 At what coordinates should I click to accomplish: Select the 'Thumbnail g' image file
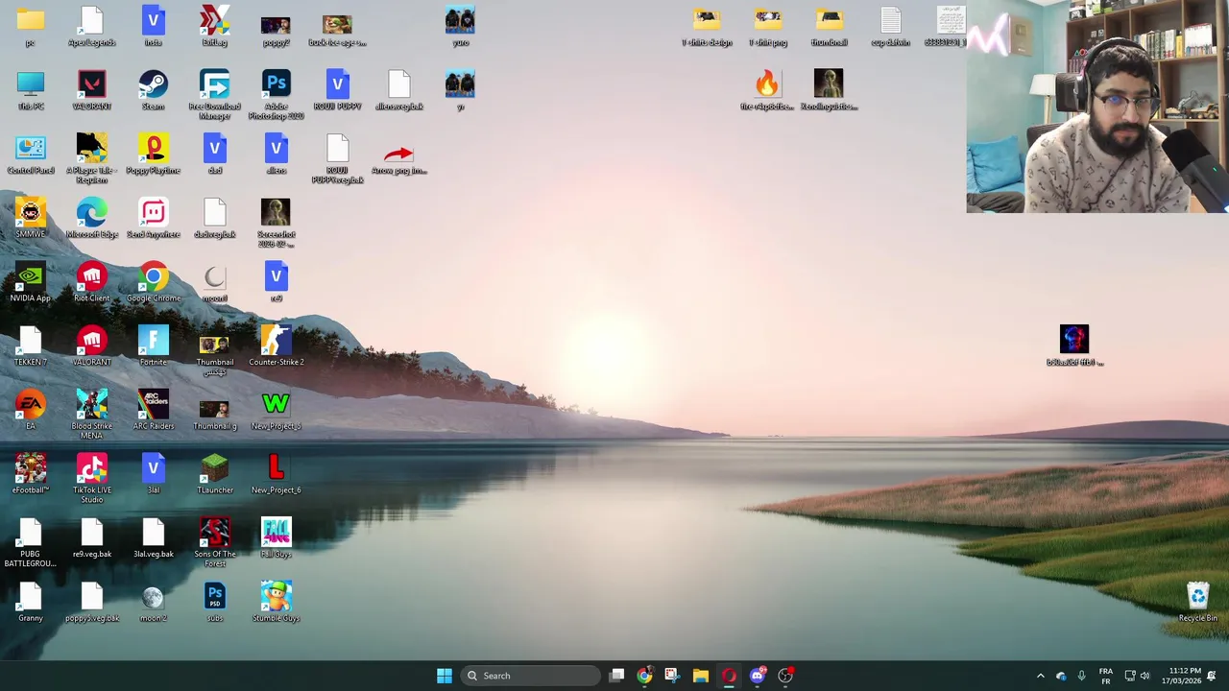click(214, 416)
